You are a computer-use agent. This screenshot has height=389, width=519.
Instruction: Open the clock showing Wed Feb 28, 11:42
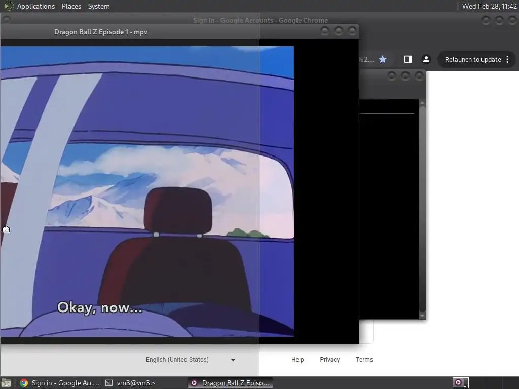pos(489,6)
